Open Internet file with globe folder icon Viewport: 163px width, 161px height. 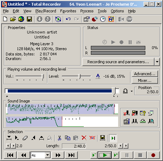click(21, 19)
